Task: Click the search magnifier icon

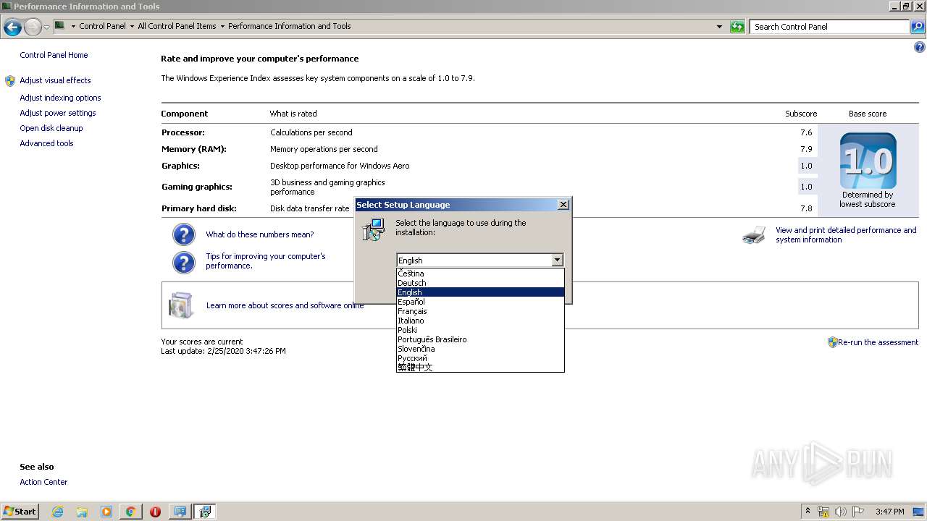Action: (917, 27)
